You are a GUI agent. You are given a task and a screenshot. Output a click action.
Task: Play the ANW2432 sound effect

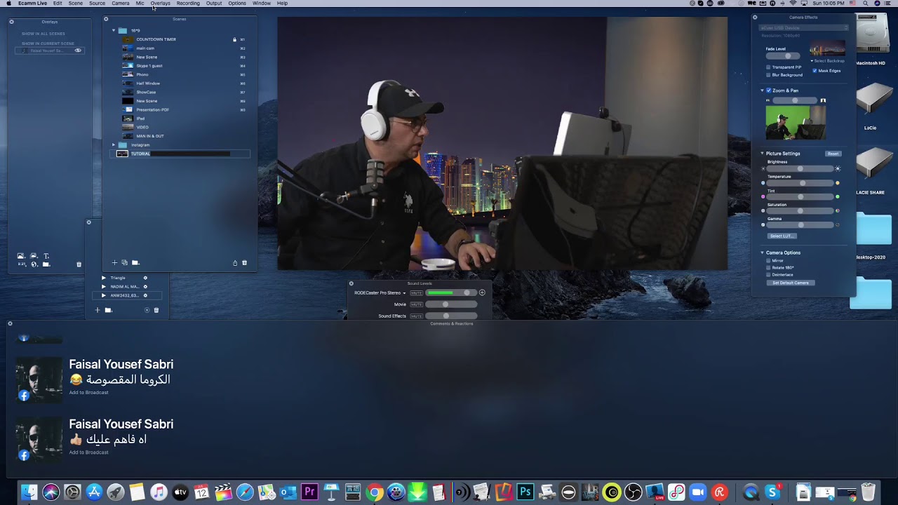pos(104,295)
